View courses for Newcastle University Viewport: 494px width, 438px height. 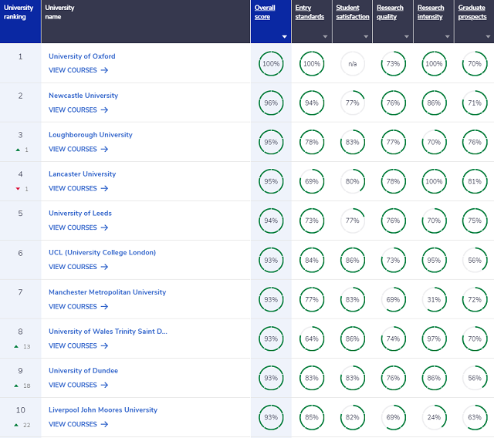78,109
